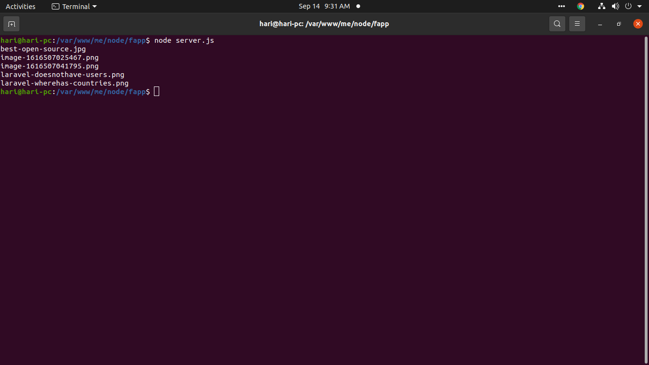Open the Activities overview
The height and width of the screenshot is (365, 649).
tap(20, 6)
